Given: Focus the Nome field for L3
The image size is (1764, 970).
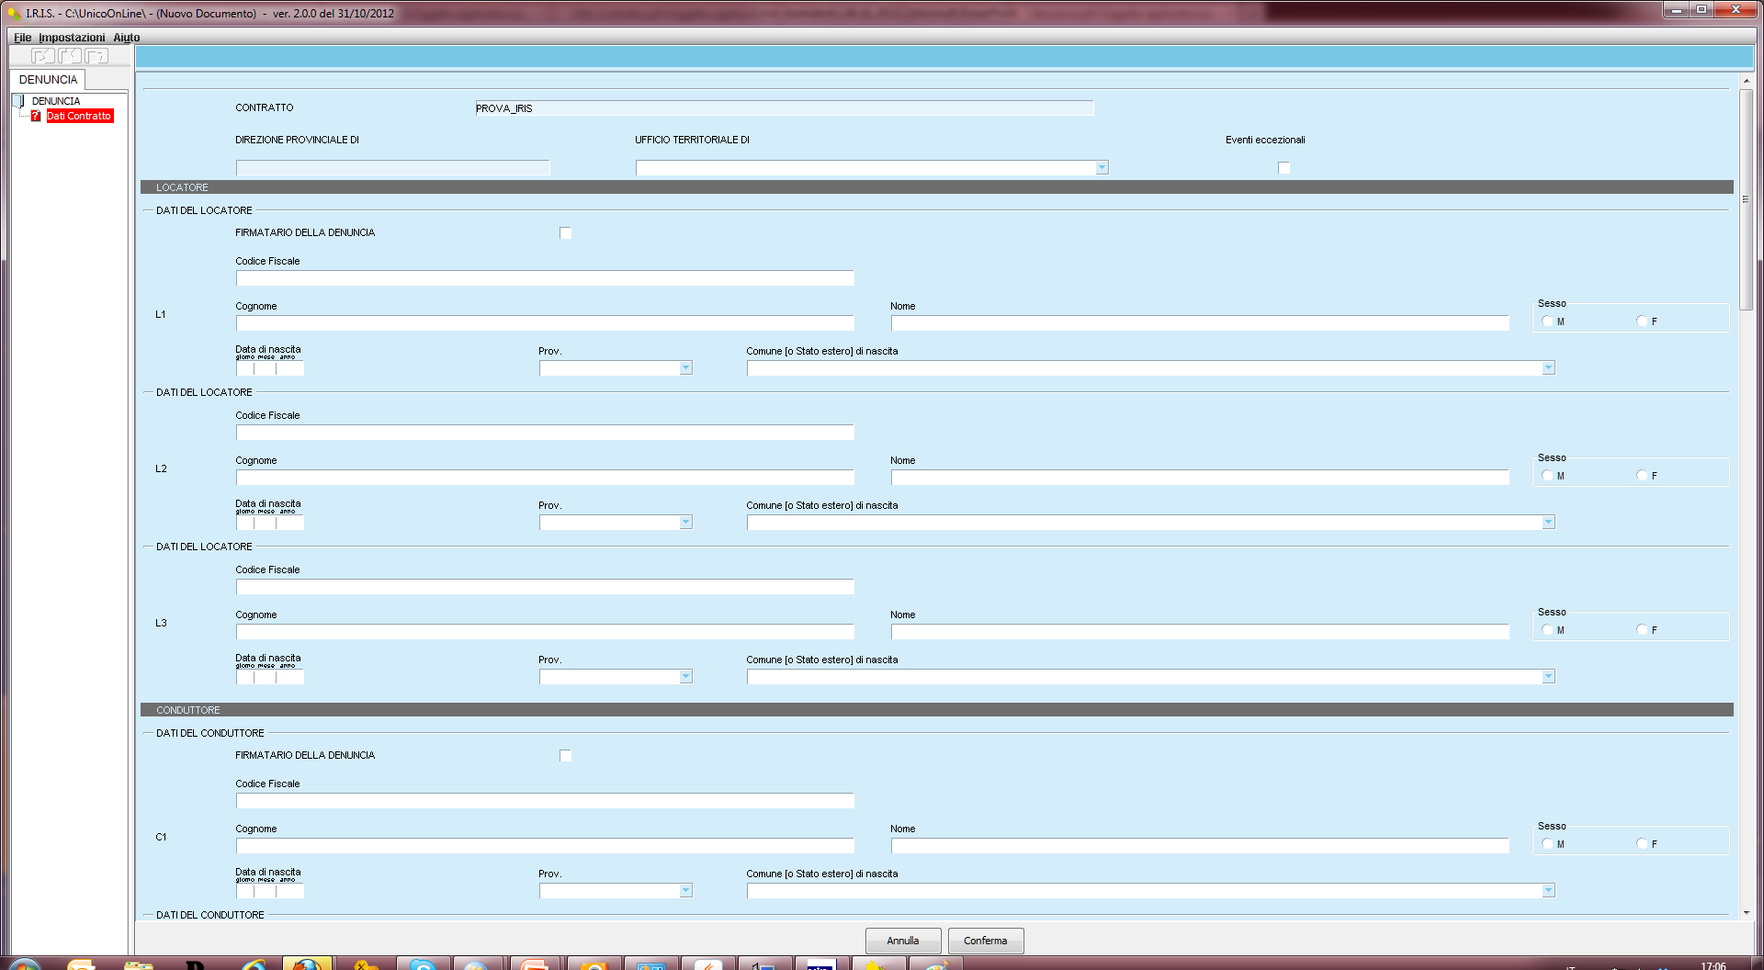Looking at the screenshot, I should 1200,632.
